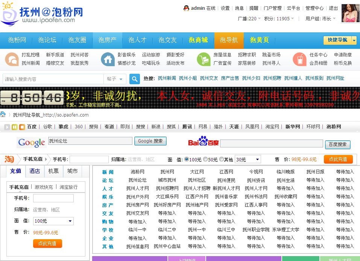This screenshot has width=360, height=261.
Task: Open the 临川一中 school link
Action: click(x=137, y=229)
